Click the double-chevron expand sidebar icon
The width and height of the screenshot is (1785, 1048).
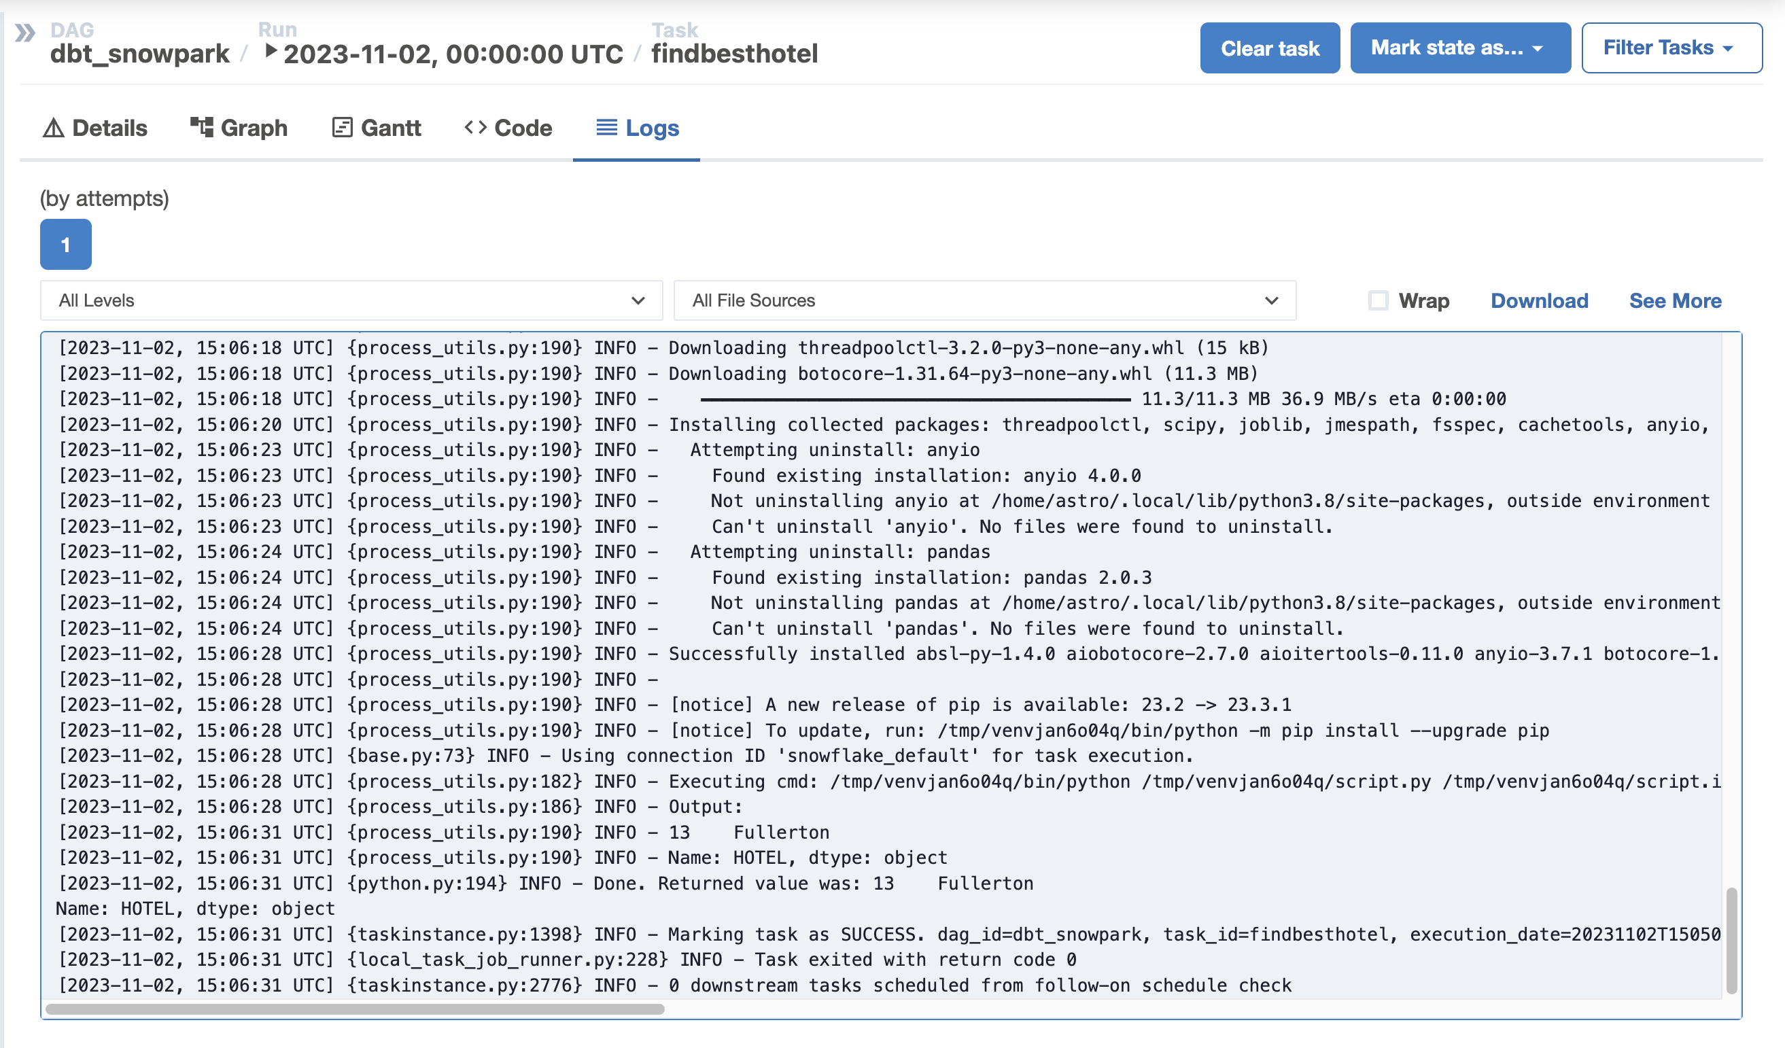[x=24, y=33]
